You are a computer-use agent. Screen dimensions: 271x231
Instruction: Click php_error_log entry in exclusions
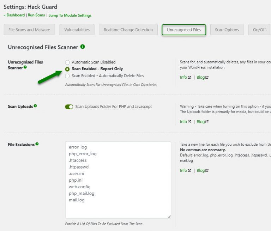click(83, 154)
